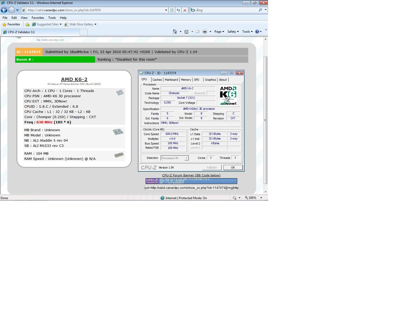Open a new tab with the blank tab button
The image size is (419, 312).
pyautogui.click(x=83, y=32)
